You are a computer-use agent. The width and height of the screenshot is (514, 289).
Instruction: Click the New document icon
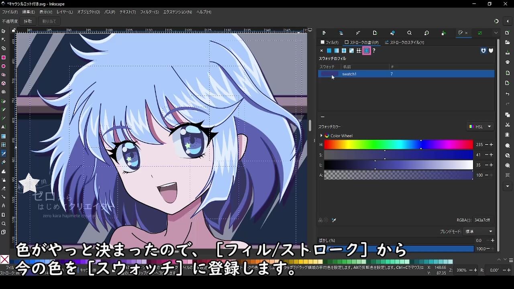508,33
